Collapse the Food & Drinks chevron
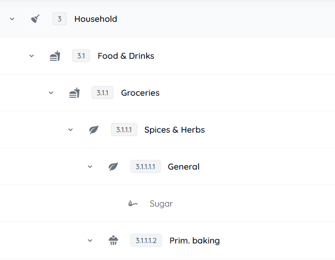Image resolution: width=335 pixels, height=260 pixels. 32,56
